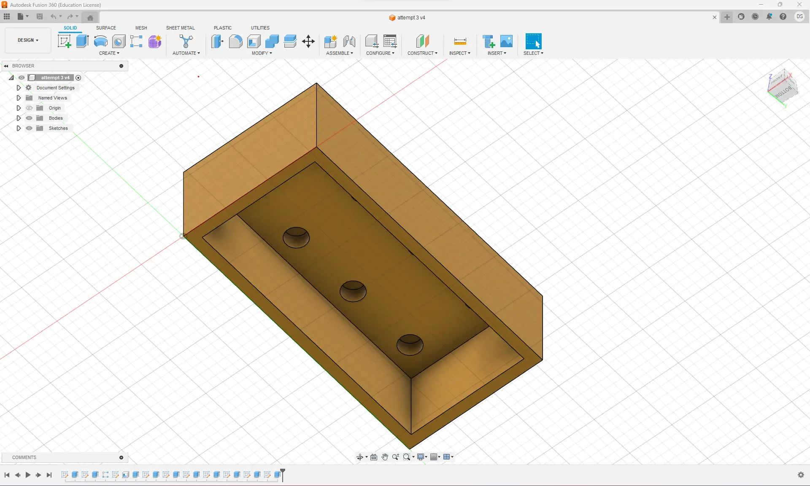Step timeline back one feature
810x486 pixels.
17,475
